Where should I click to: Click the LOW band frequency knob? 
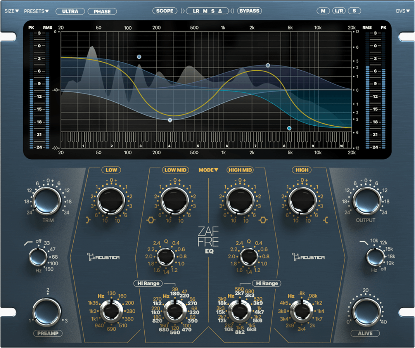pyautogui.click(x=112, y=312)
